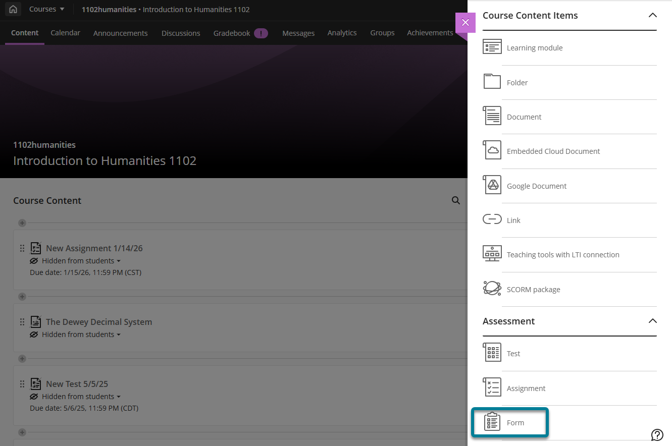
Task: Select the Learning module content item
Action: tap(534, 47)
